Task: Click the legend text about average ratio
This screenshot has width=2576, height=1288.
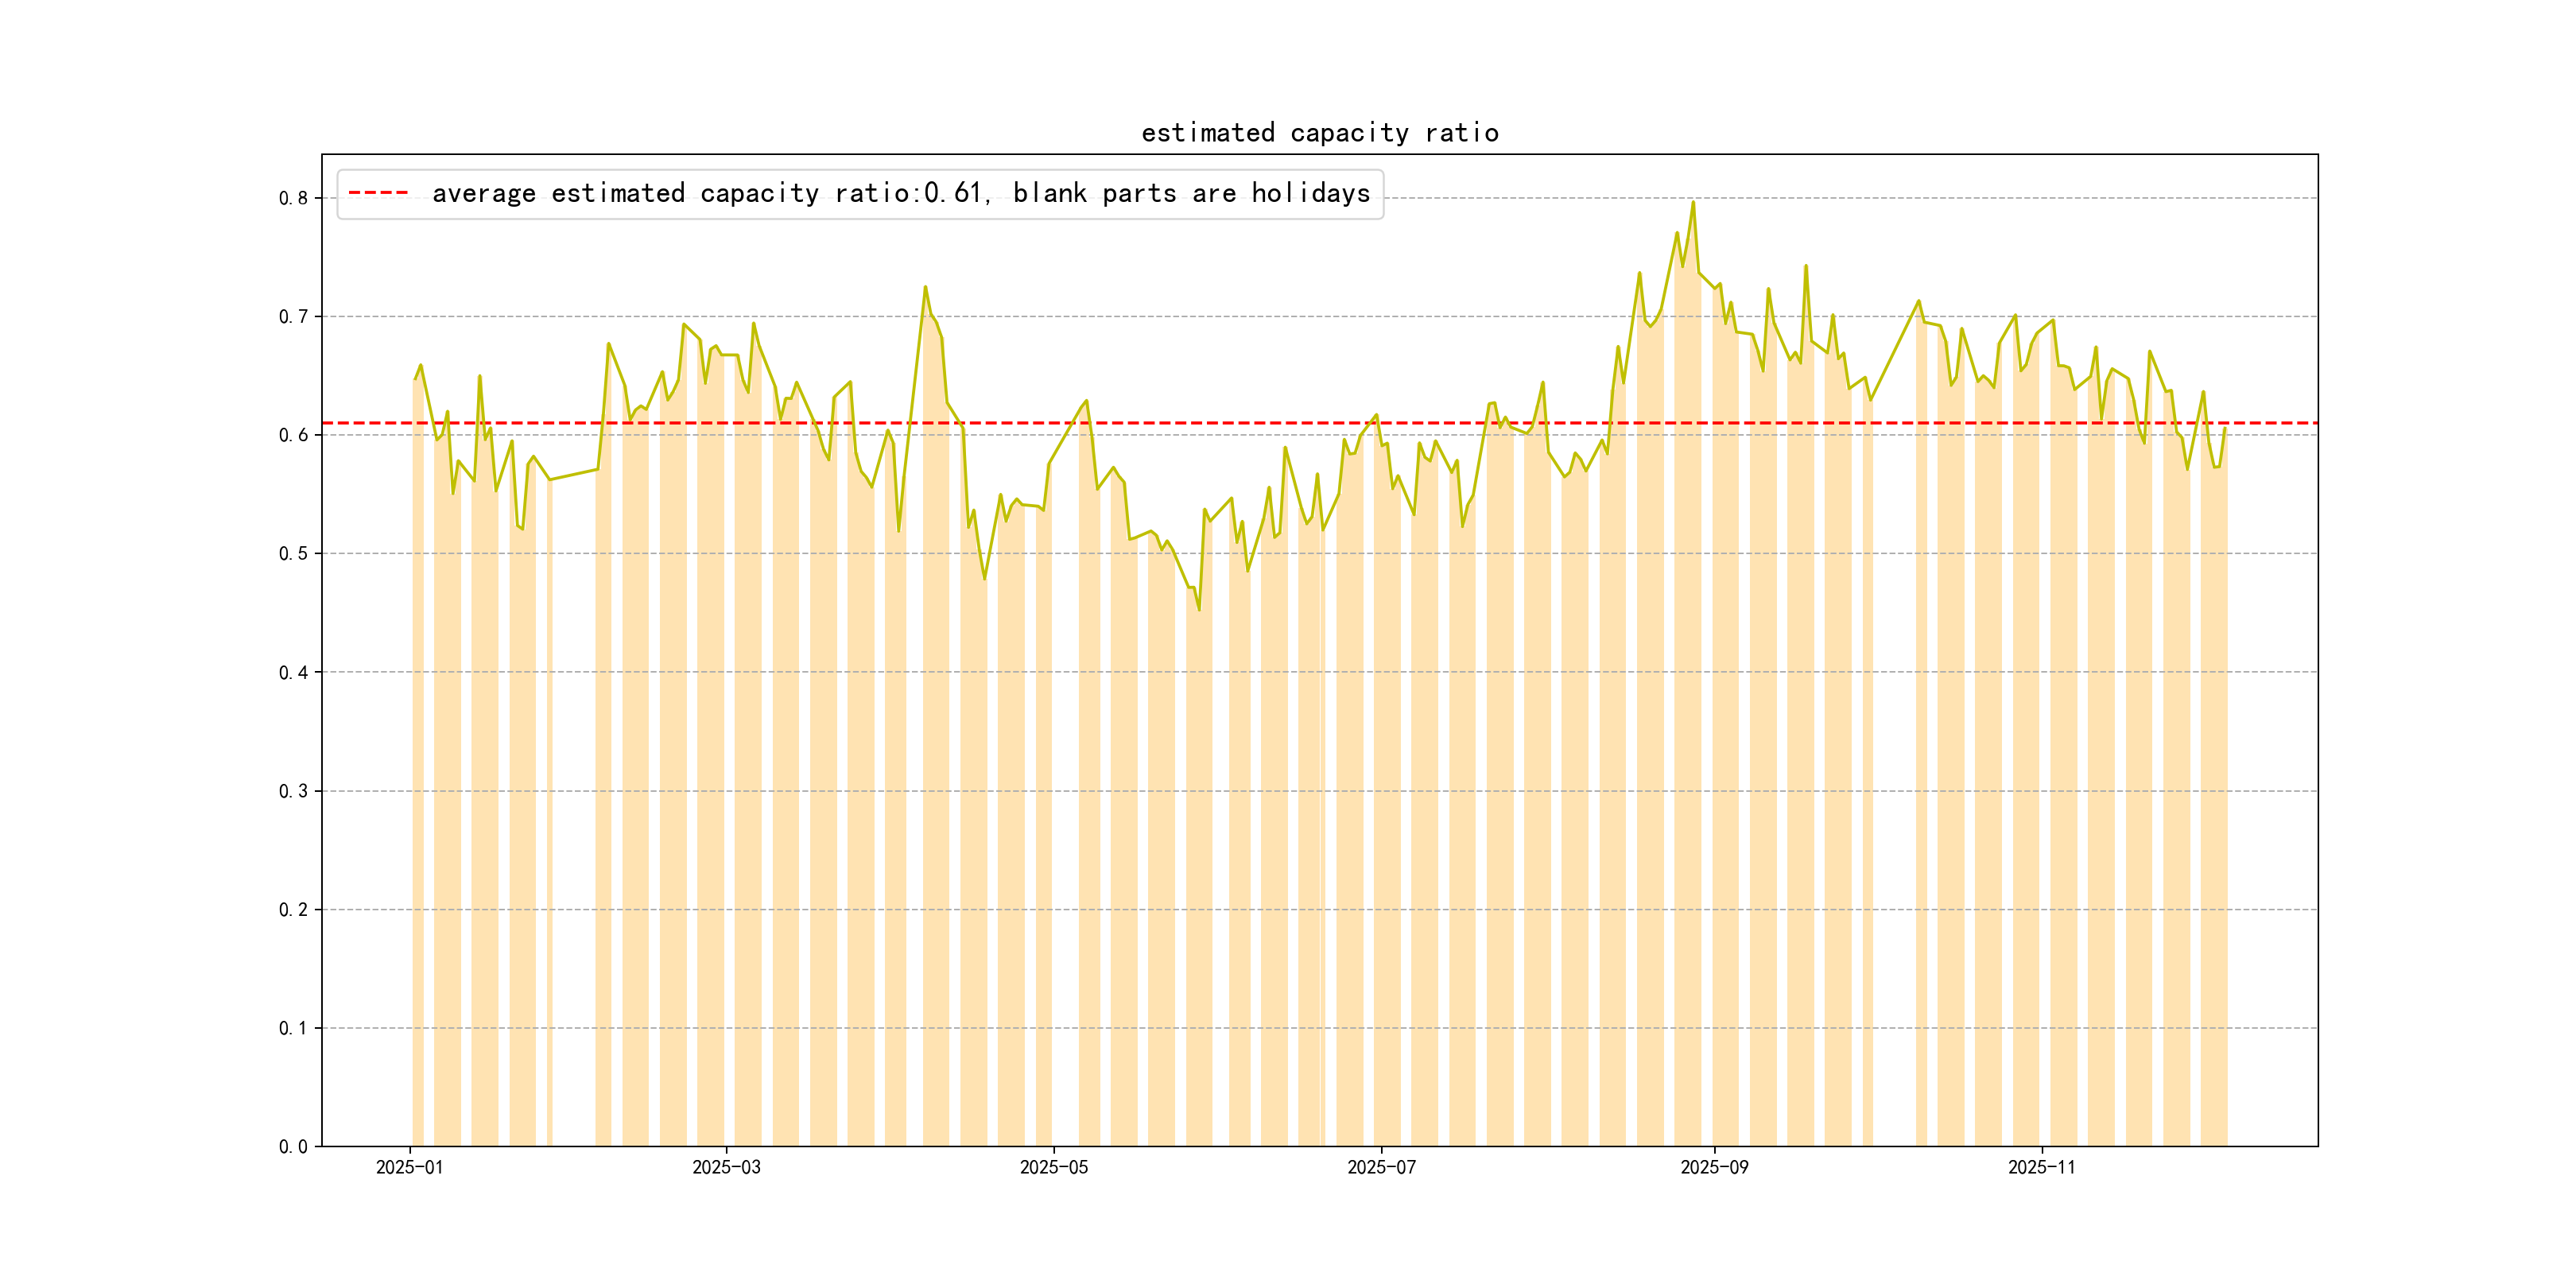Action: [900, 193]
